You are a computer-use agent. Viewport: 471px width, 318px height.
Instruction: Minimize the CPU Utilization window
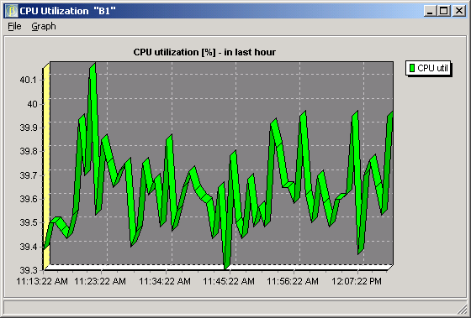430,11
